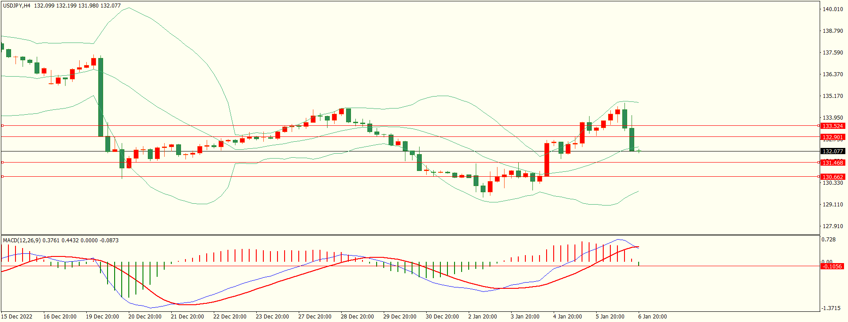The image size is (848, 322).
Task: Click the 0.728 MACD scale value
Action: (829, 240)
